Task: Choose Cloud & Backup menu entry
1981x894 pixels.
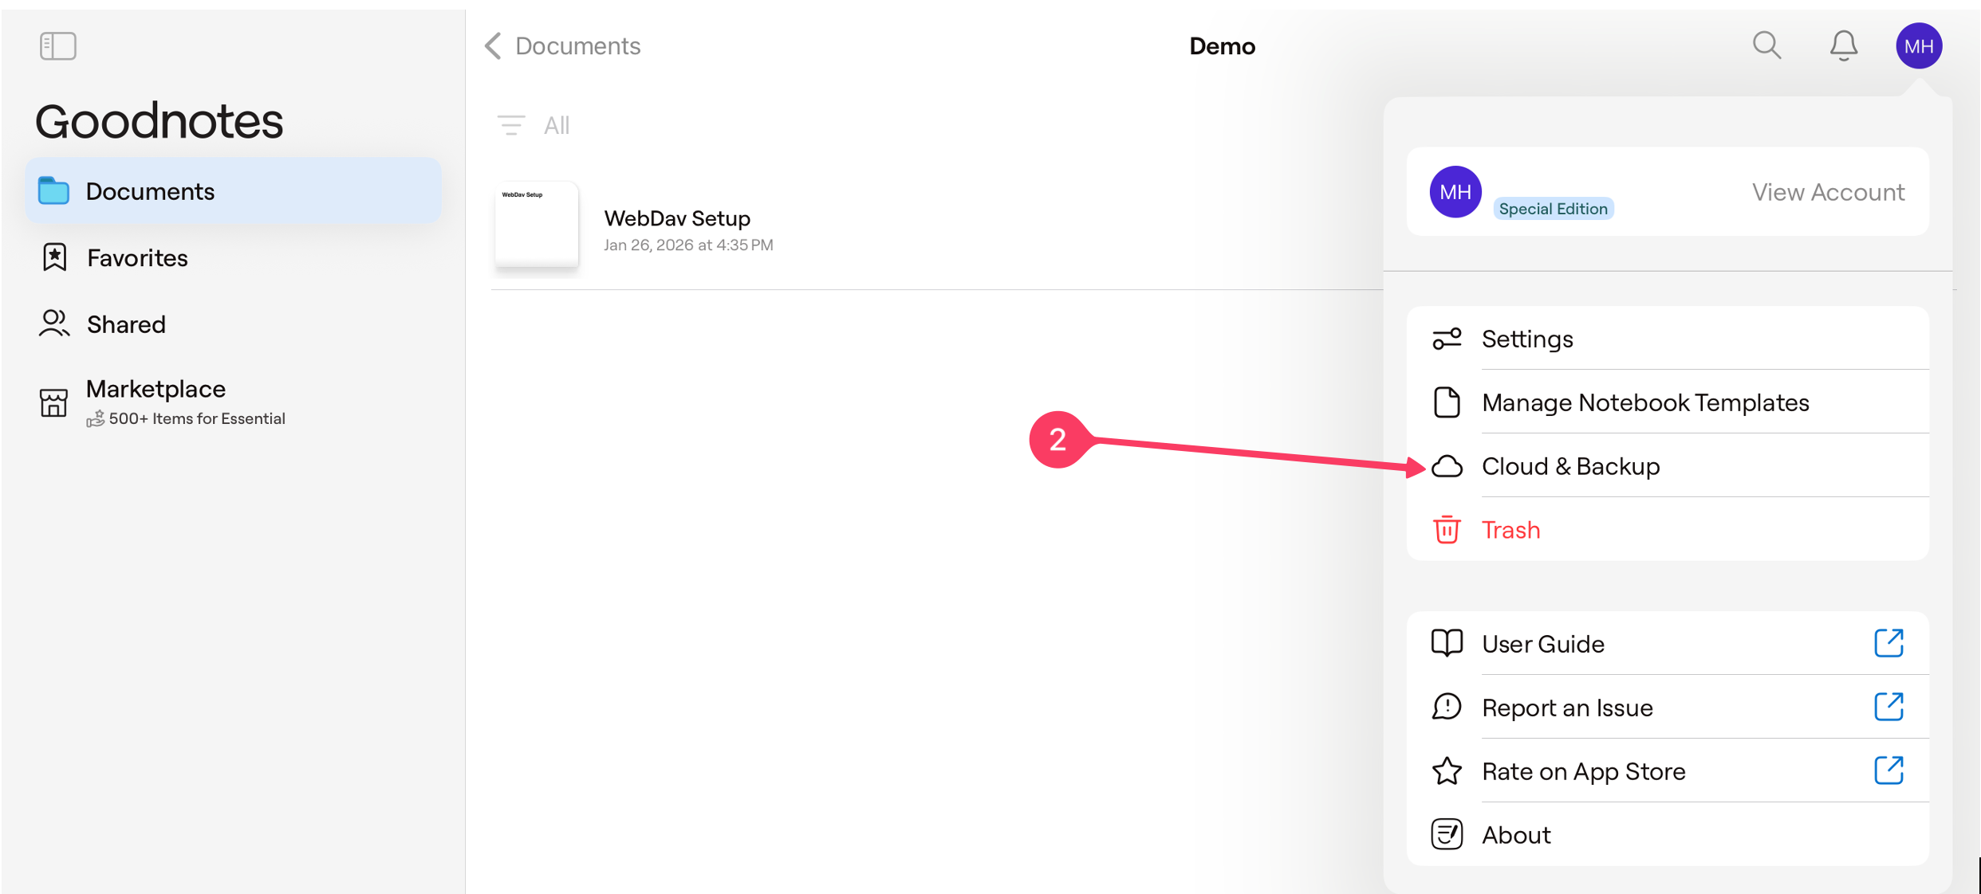Action: [x=1668, y=466]
